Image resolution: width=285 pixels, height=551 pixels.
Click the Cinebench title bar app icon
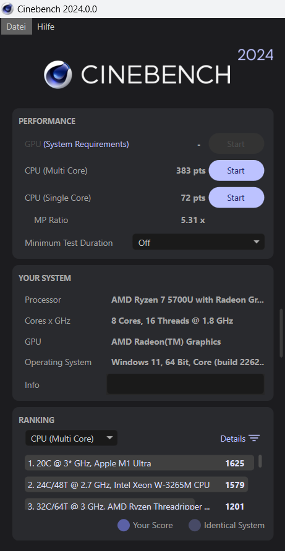click(7, 9)
